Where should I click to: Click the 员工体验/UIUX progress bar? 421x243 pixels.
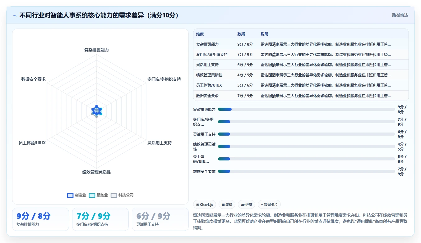pos(306,159)
